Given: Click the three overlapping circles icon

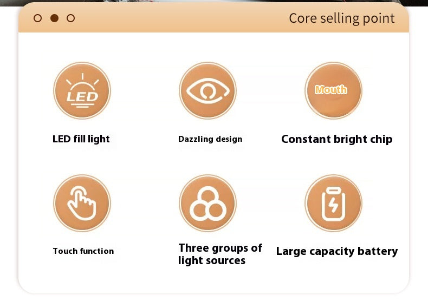Looking at the screenshot, I should coord(207,203).
